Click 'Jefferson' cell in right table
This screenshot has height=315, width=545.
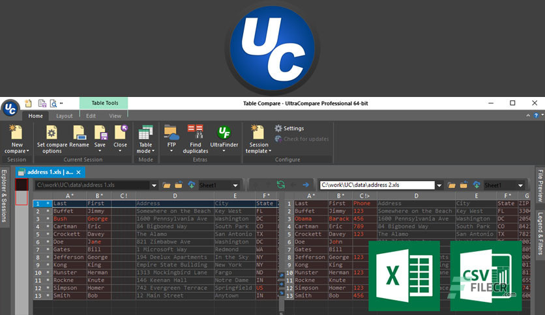311,257
